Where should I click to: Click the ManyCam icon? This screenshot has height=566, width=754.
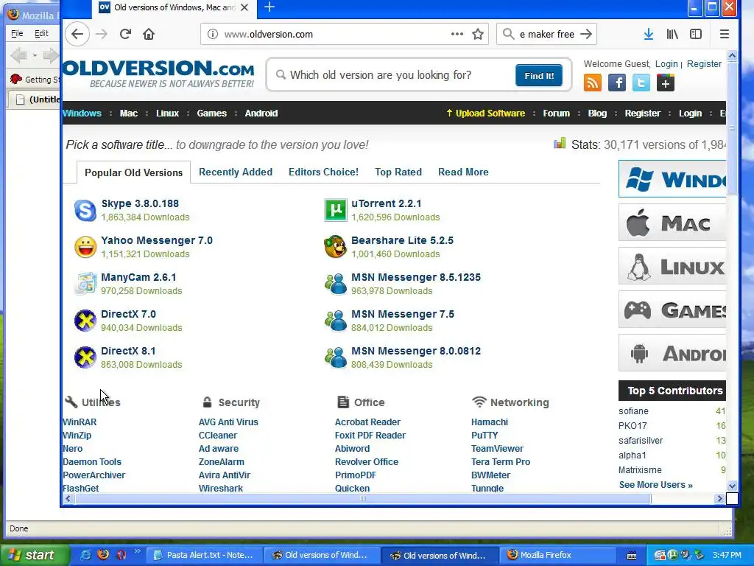click(85, 284)
